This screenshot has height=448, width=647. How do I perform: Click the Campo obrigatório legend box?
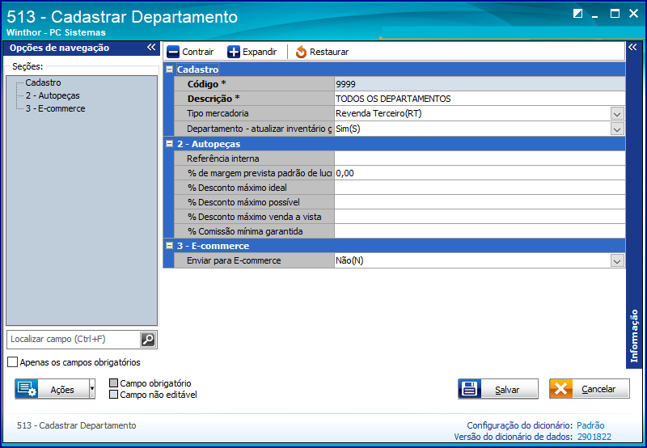click(x=113, y=383)
